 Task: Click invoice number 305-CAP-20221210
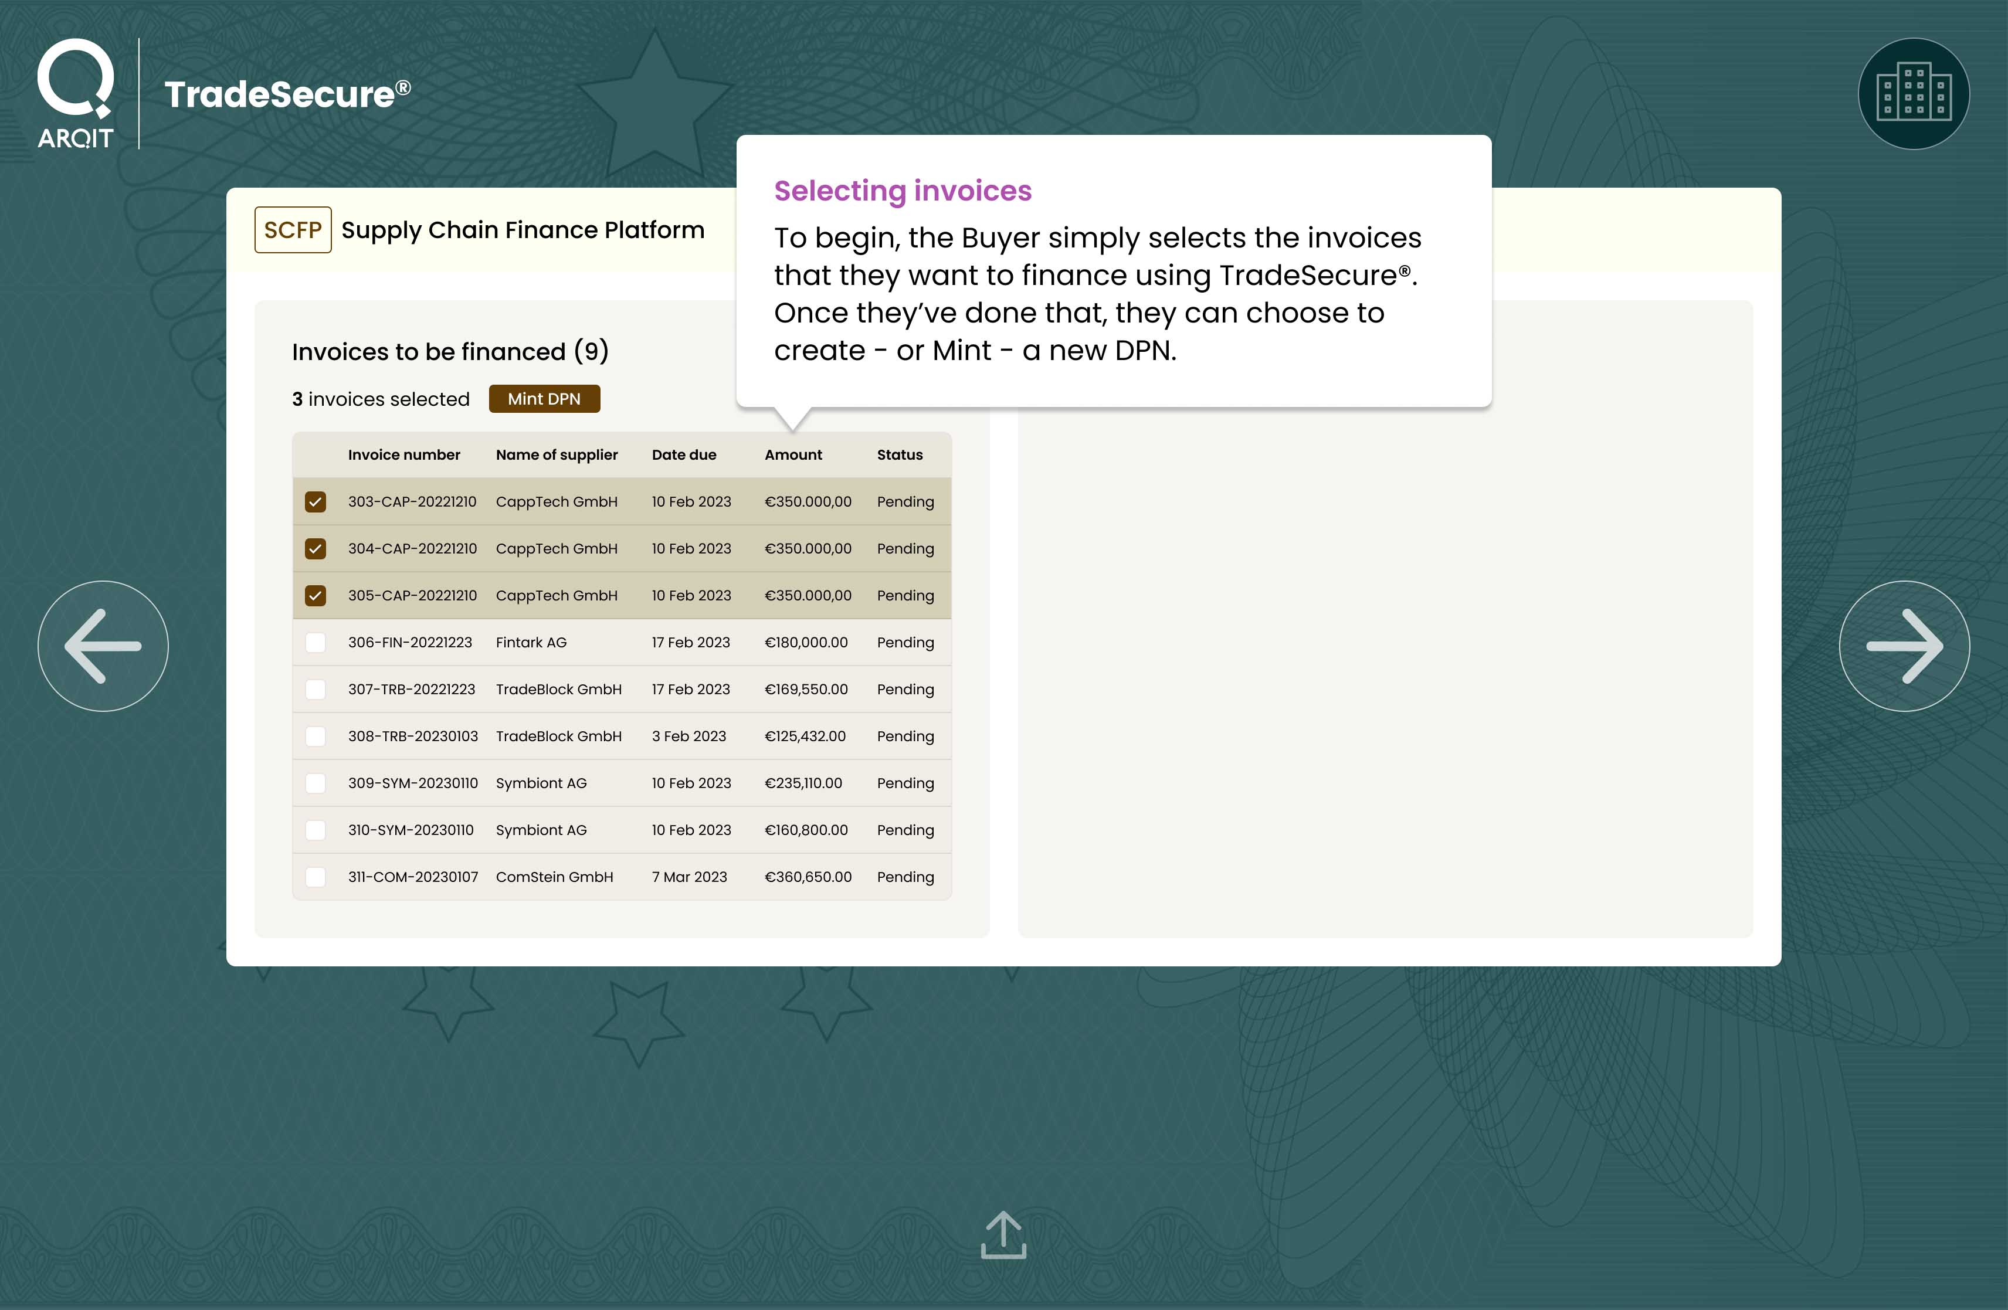(x=413, y=596)
